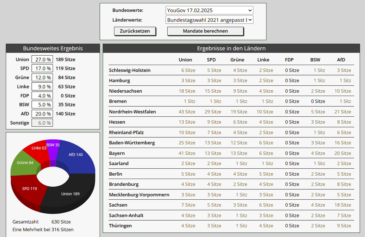
Task: Click the Ergebnisse in den Ländern header
Action: tap(231, 48)
